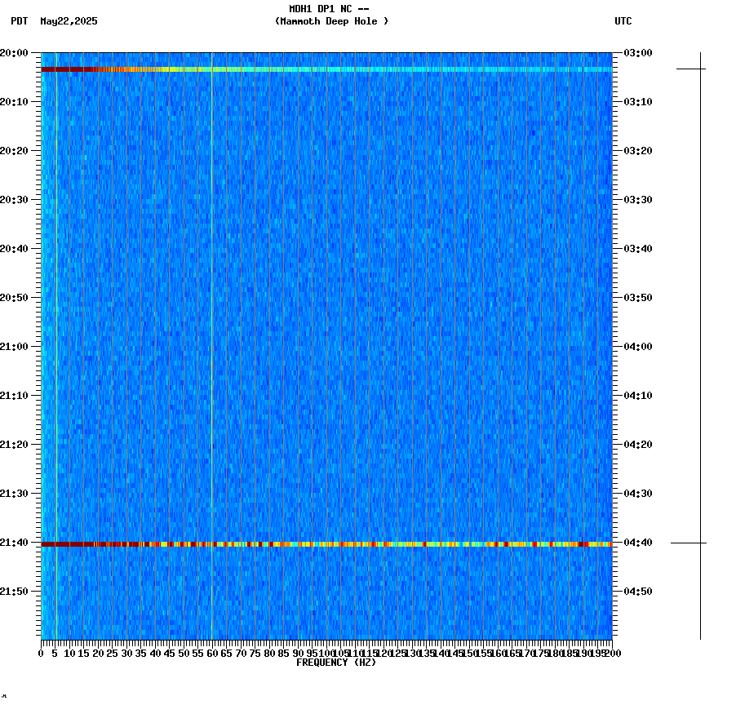Click the UTC timezone label
This screenshot has width=736, height=705.
(623, 22)
